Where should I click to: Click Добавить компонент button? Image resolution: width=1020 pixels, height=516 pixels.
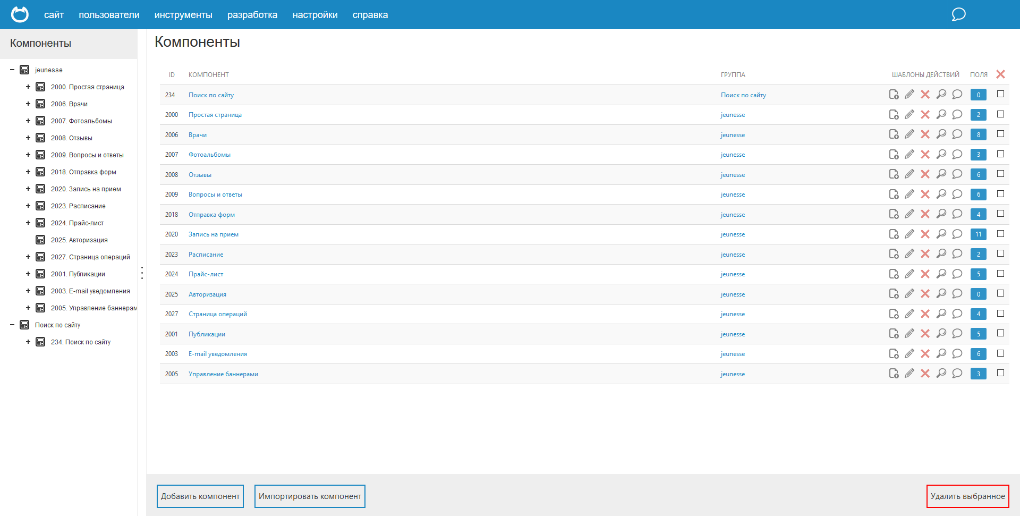pyautogui.click(x=200, y=496)
